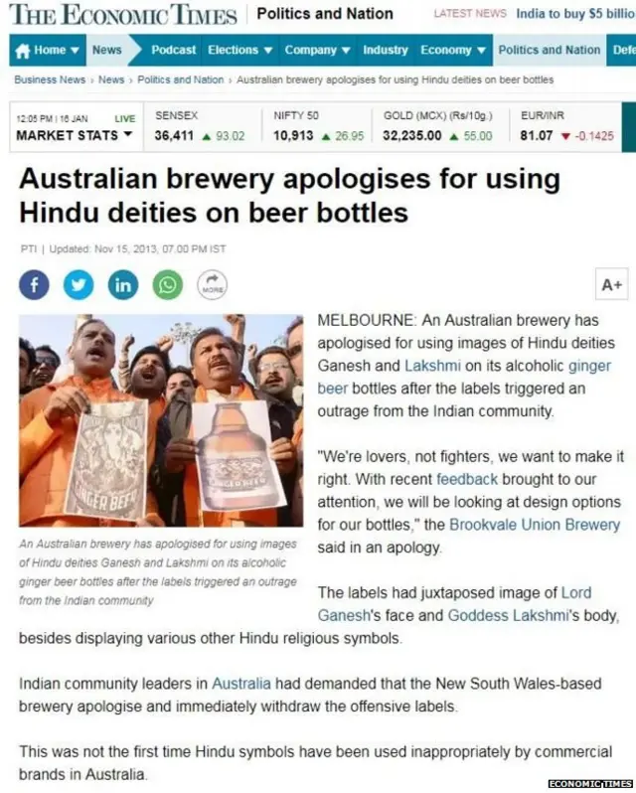Open the Politics and Nation tab

coord(549,50)
